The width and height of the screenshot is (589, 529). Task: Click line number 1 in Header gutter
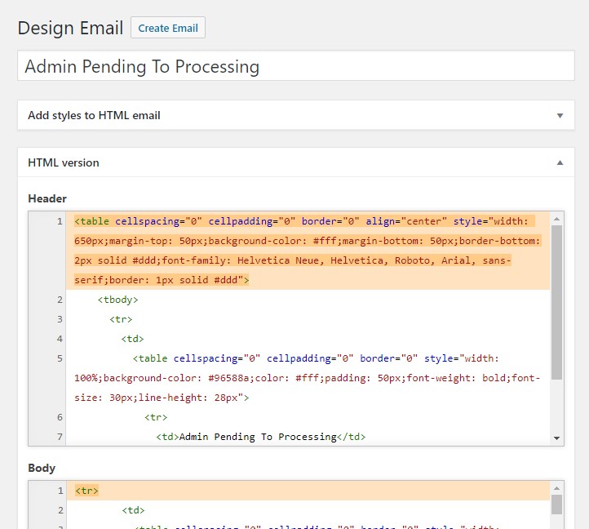60,221
